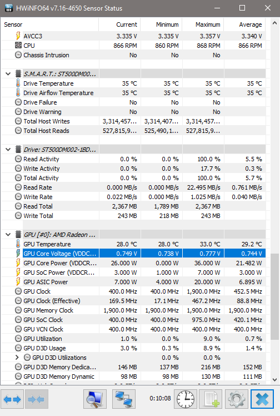Image resolution: width=280 pixels, height=416 pixels.
Task: Open the sensor search monitor icon
Action: [95, 399]
